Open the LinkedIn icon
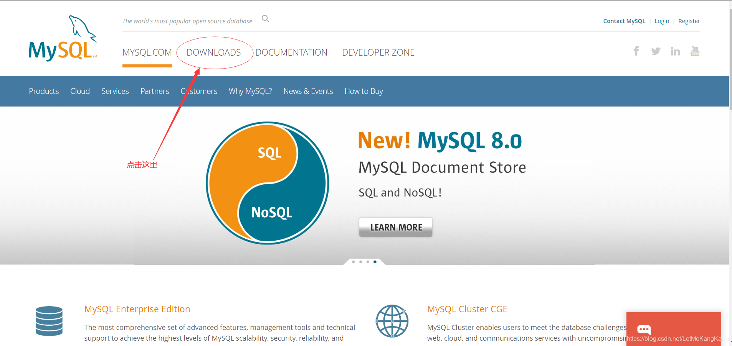The width and height of the screenshot is (732, 346). (x=675, y=51)
